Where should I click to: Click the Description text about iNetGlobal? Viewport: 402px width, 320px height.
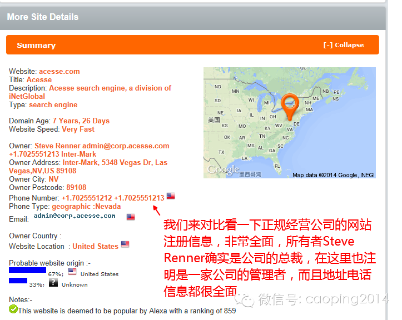click(90, 92)
